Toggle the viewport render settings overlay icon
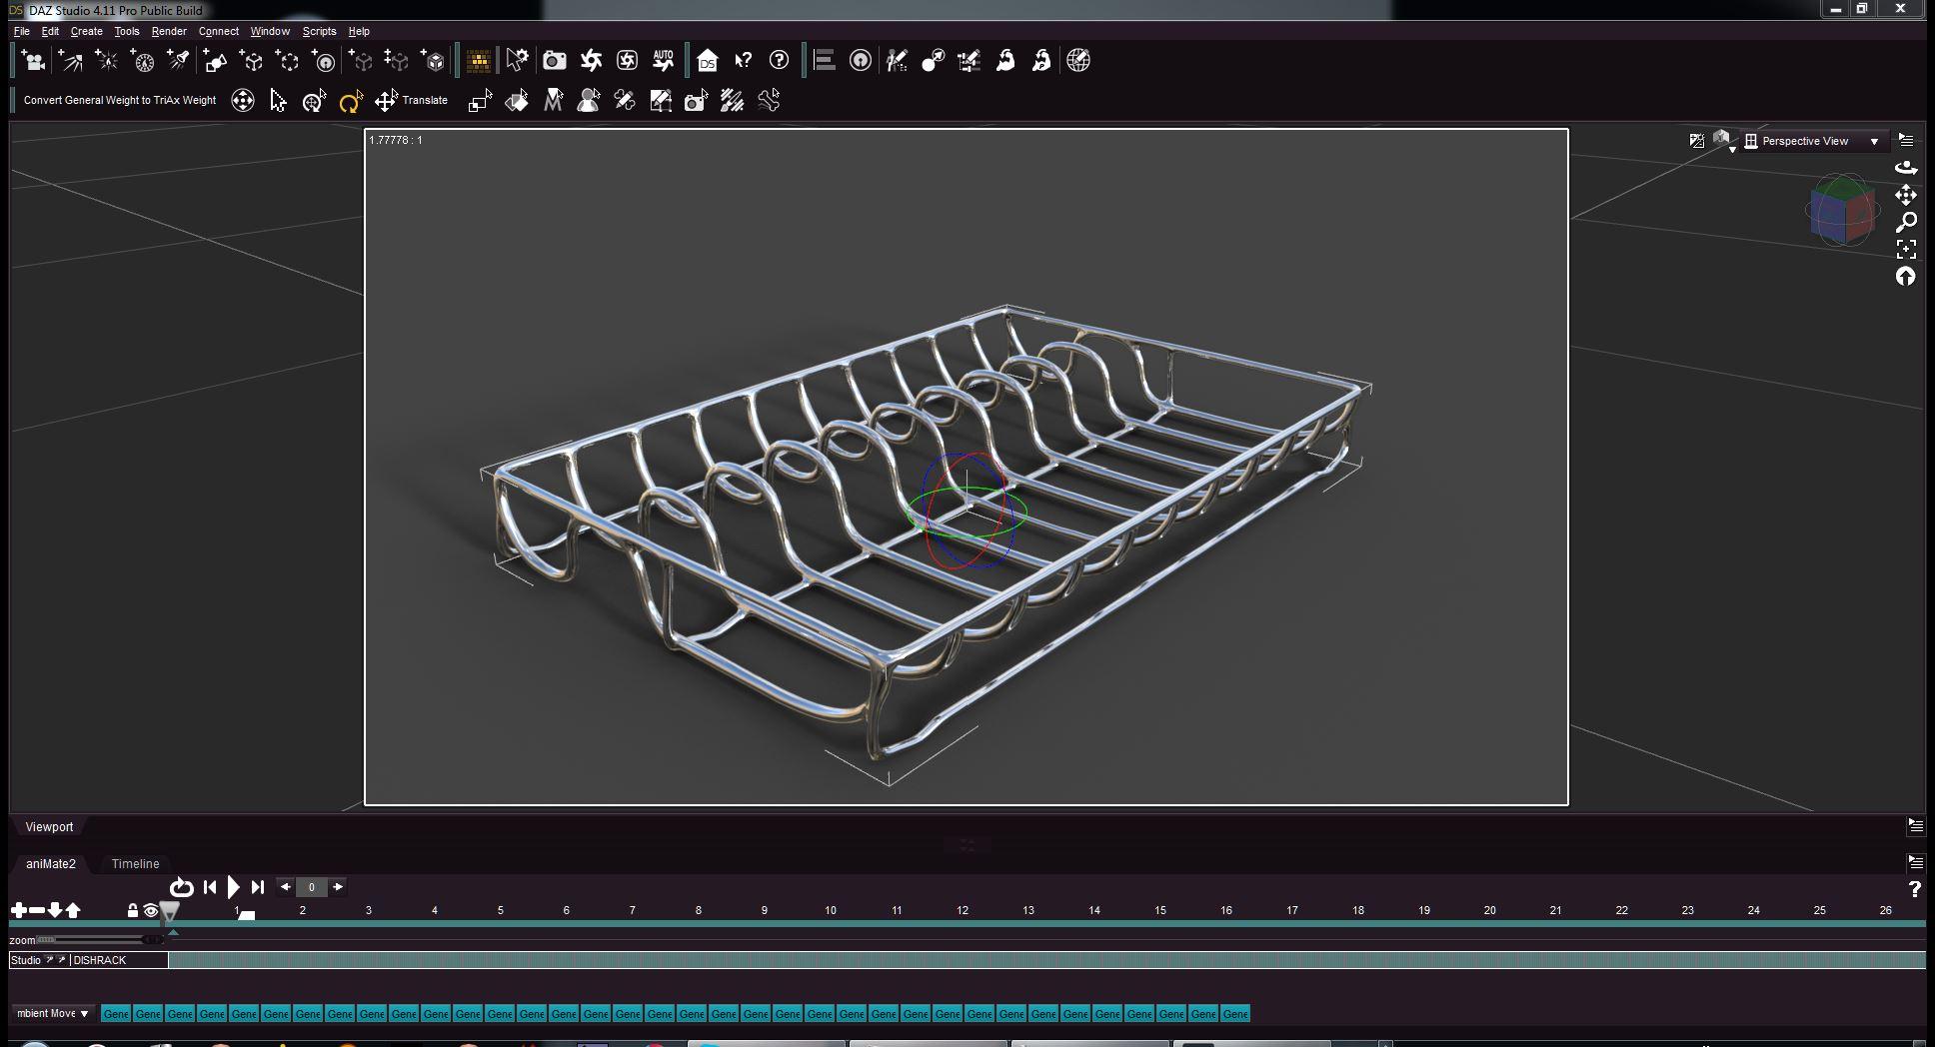Image resolution: width=1935 pixels, height=1047 pixels. point(1697,141)
